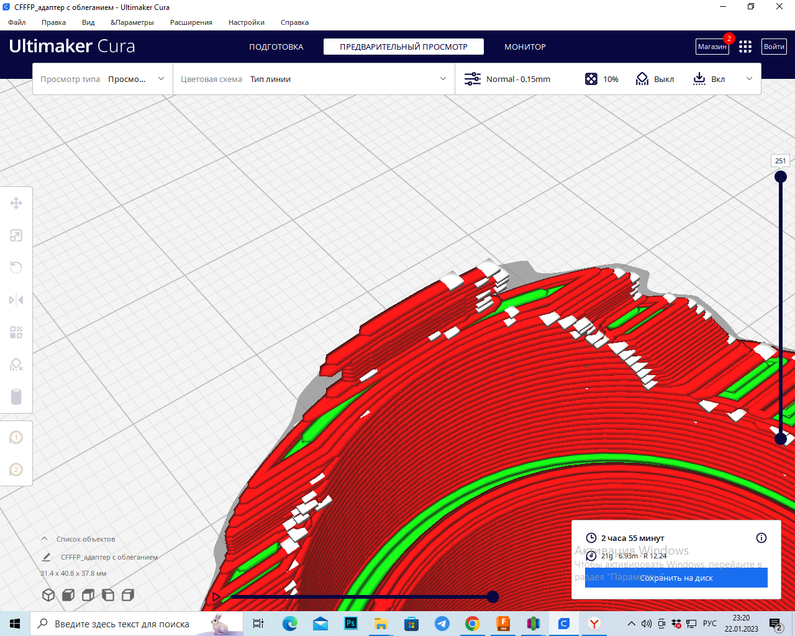Select the Move tool in left toolbar
The height and width of the screenshot is (636, 795).
(16, 203)
